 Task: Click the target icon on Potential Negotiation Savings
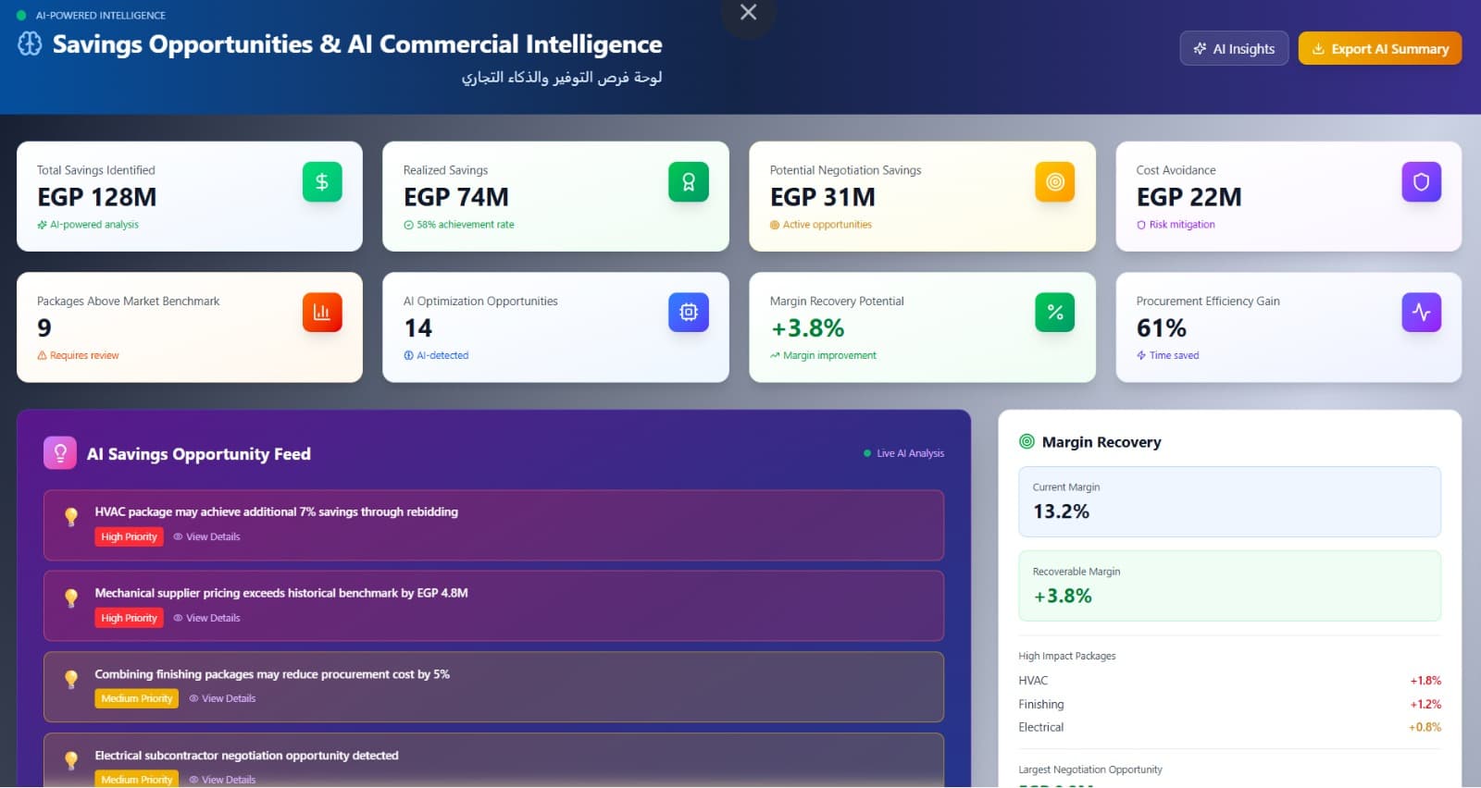(1055, 182)
